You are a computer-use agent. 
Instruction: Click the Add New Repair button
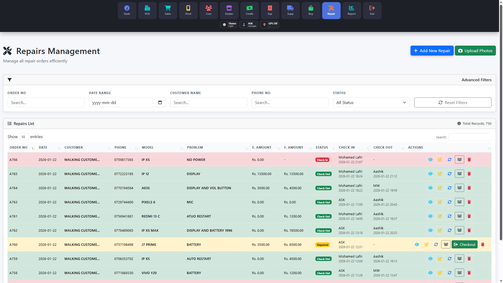click(432, 51)
